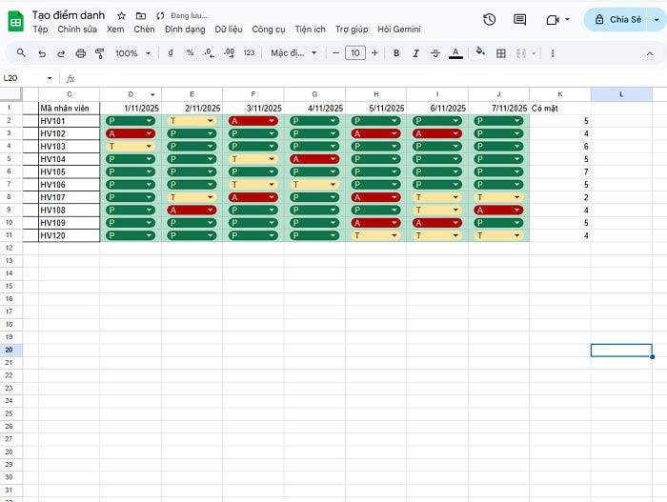The height and width of the screenshot is (502, 667).
Task: Open HV101 dropdown chip for 1/11/2025
Action: [131, 121]
